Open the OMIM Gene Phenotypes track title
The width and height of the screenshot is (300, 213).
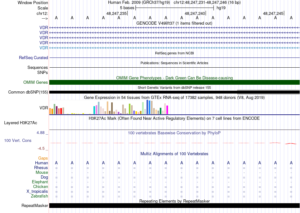[x=174, y=78]
